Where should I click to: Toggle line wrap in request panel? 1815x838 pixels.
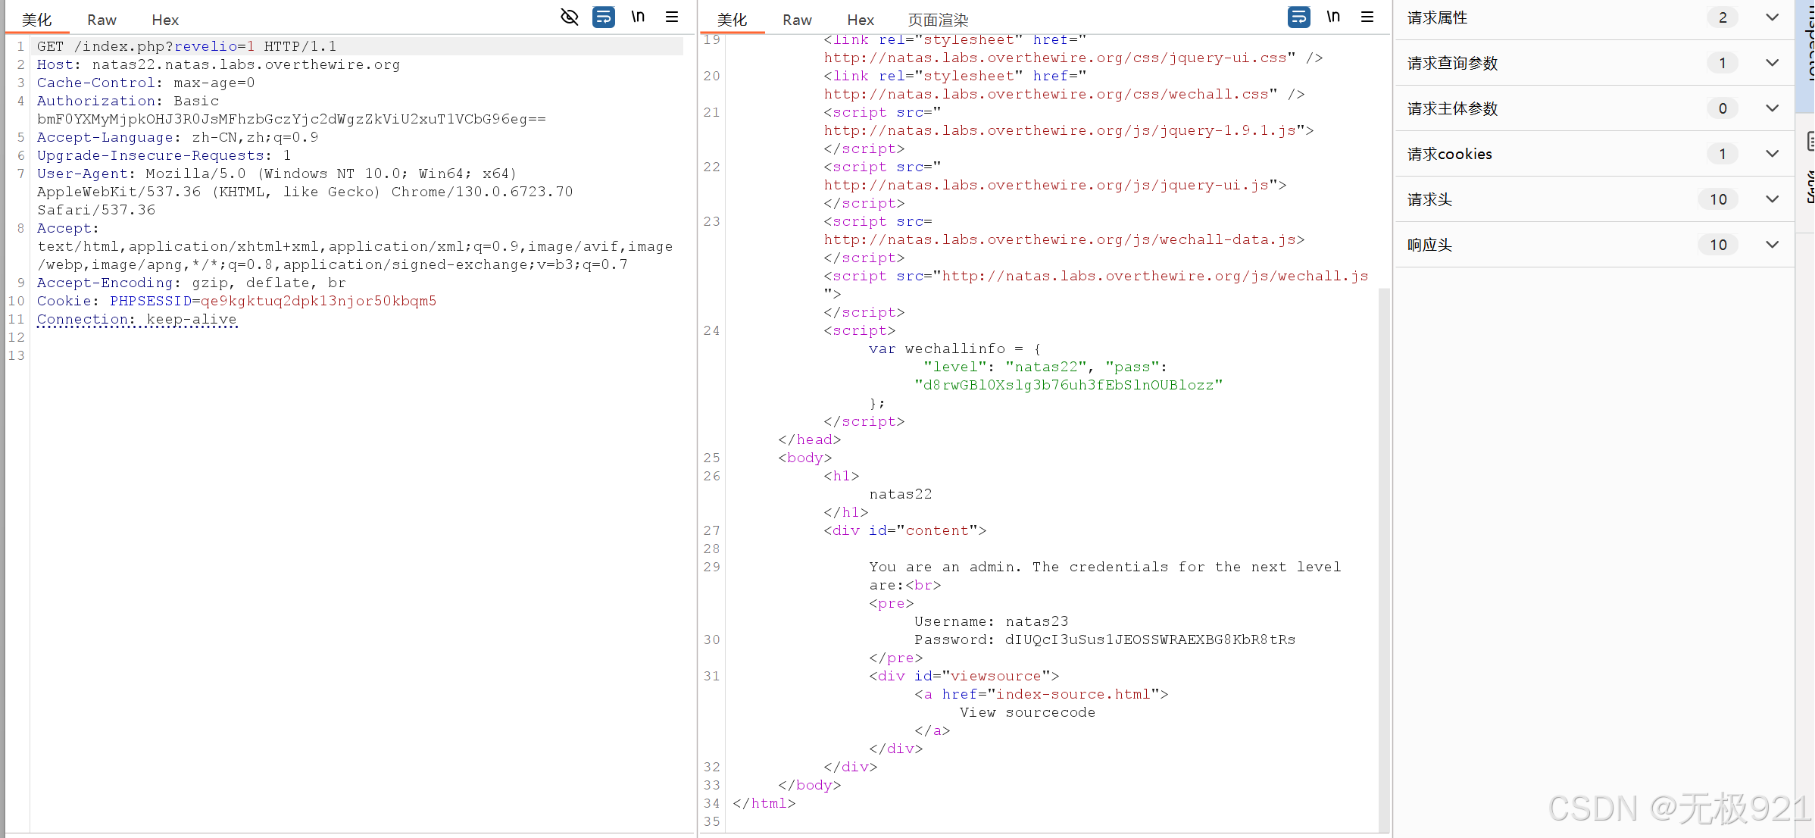[x=603, y=17]
